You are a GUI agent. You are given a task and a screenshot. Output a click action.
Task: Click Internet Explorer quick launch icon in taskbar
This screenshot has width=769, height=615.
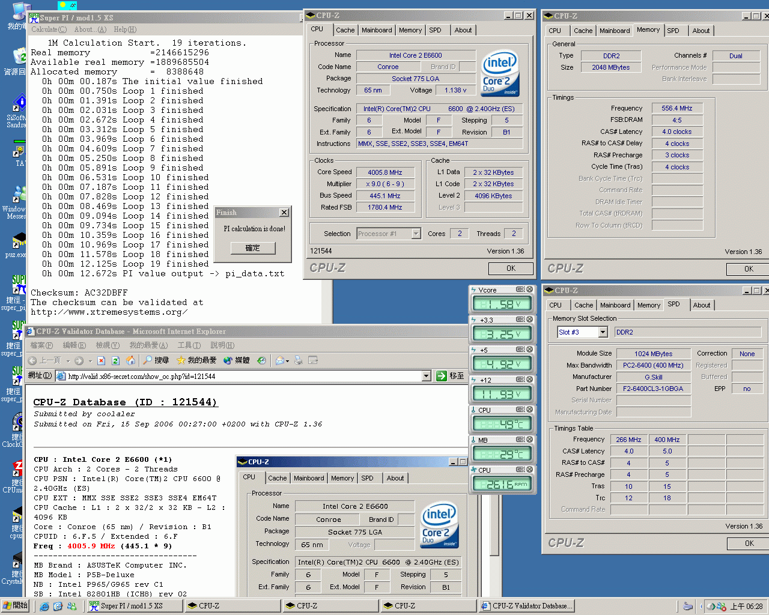tap(44, 606)
